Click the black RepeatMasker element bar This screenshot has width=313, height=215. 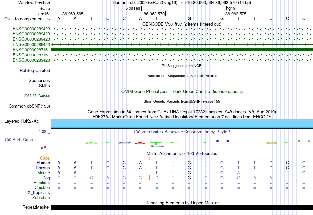[182, 207]
